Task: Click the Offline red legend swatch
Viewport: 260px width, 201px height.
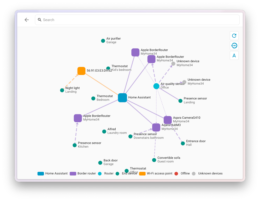Action: (x=176, y=174)
